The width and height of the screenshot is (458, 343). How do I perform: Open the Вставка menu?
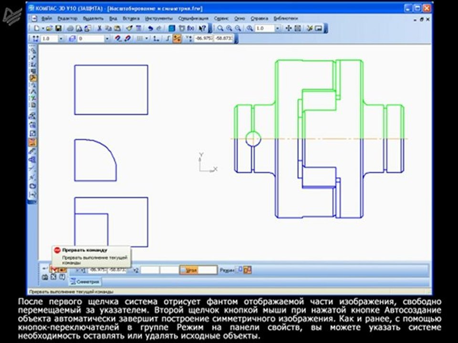[131, 18]
